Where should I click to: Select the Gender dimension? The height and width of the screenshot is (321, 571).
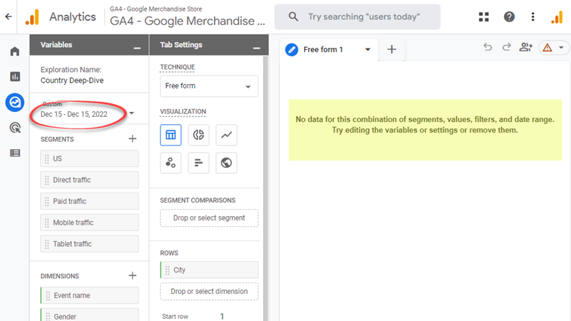pos(90,315)
